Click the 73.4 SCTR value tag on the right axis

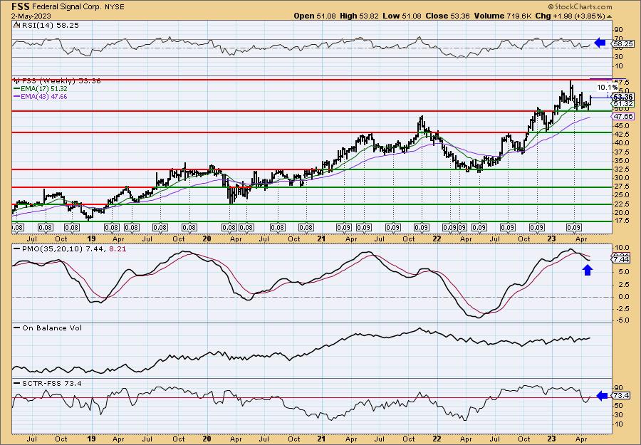click(x=621, y=397)
